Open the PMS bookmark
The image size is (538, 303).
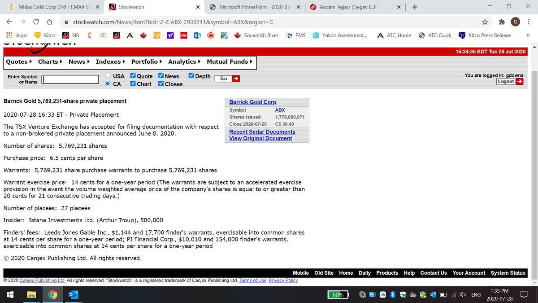[296, 35]
